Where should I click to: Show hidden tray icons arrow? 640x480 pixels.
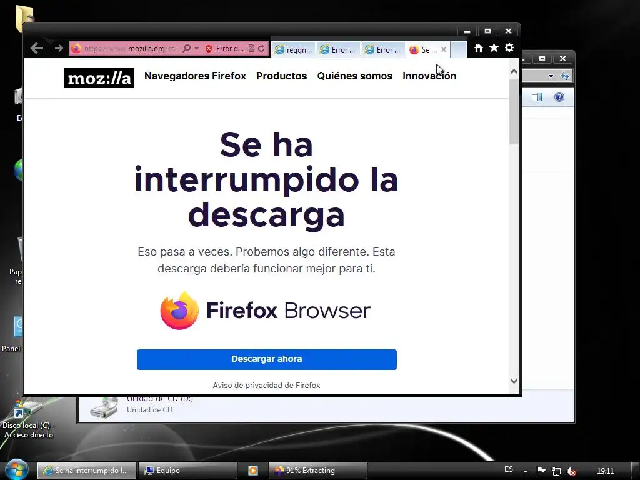[526, 471]
